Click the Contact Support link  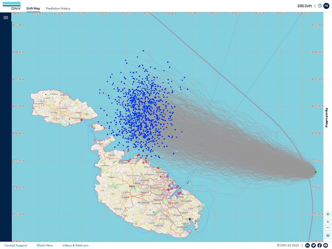[x=16, y=245]
